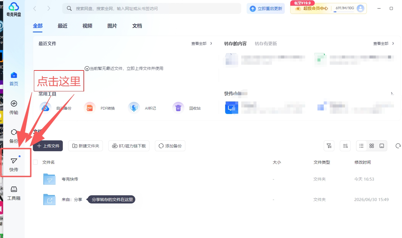The height and width of the screenshot is (238, 402).
Task: Refresh the file list
Action: coord(398,146)
